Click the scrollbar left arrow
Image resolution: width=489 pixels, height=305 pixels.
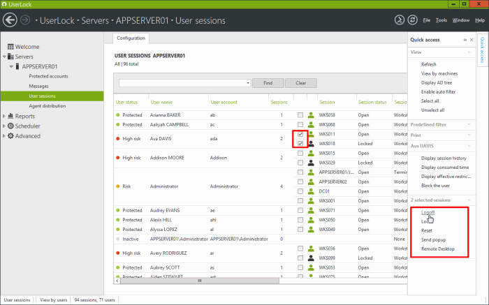pyautogui.click(x=117, y=281)
